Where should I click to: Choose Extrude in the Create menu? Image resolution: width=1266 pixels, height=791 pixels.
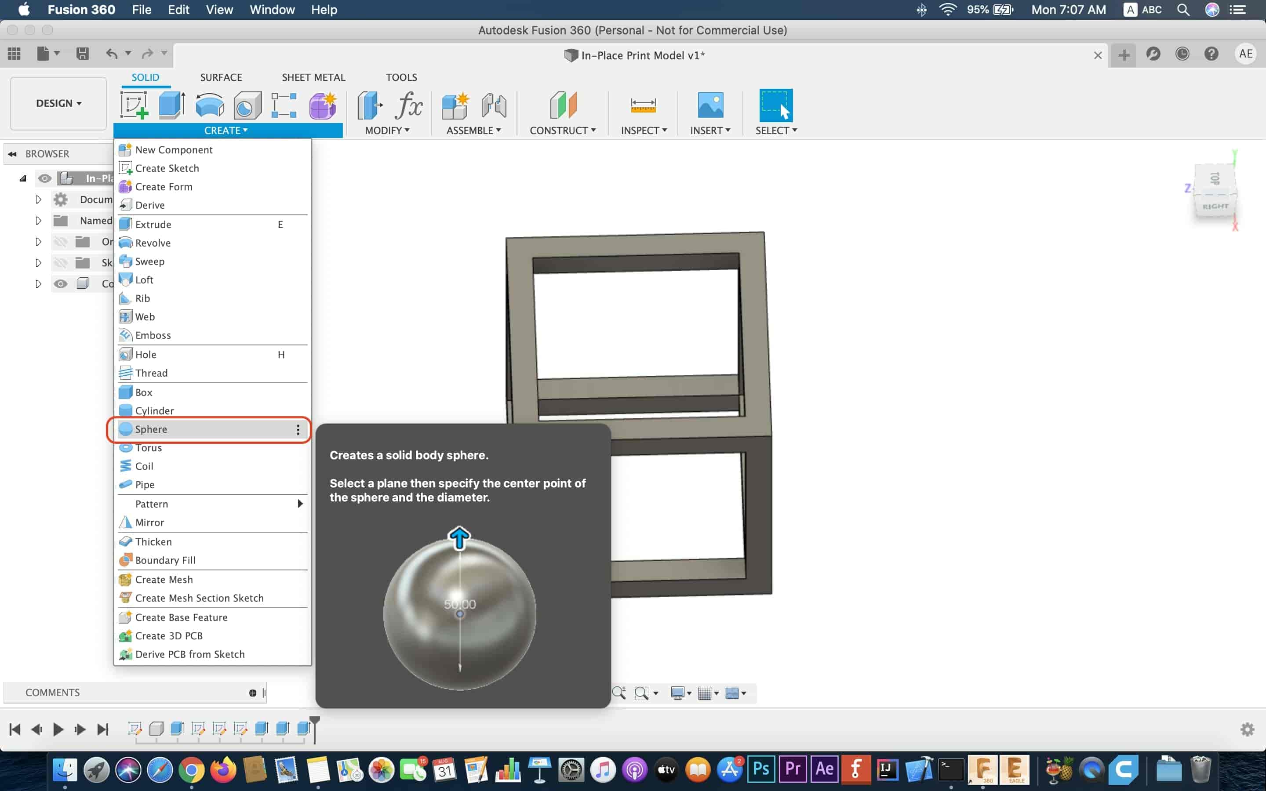click(x=212, y=225)
